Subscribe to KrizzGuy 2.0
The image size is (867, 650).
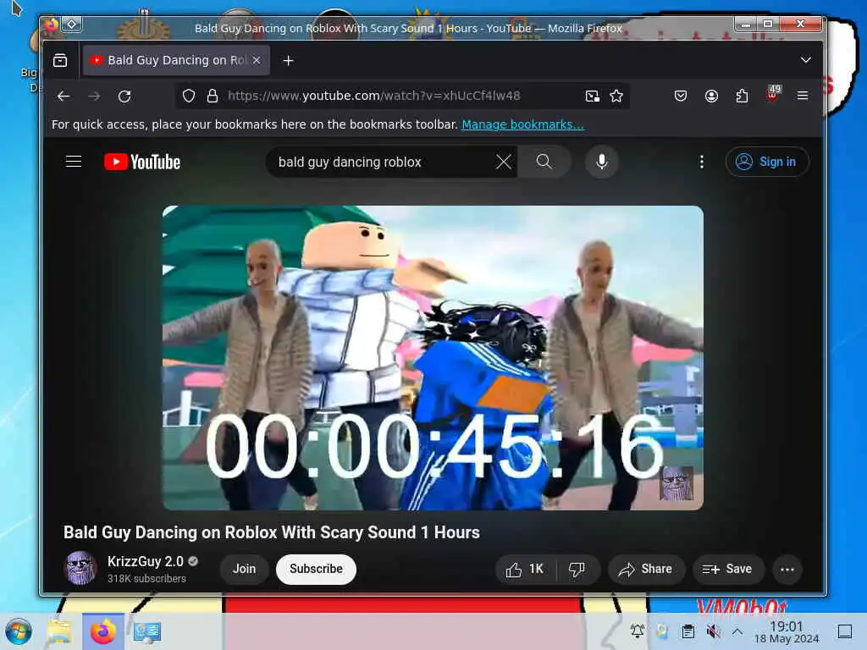316,569
